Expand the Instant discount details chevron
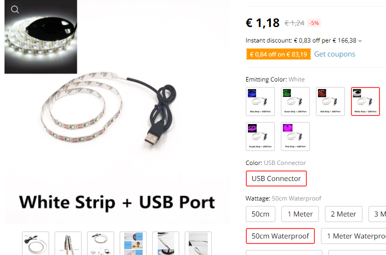386x255 pixels. [x=360, y=41]
